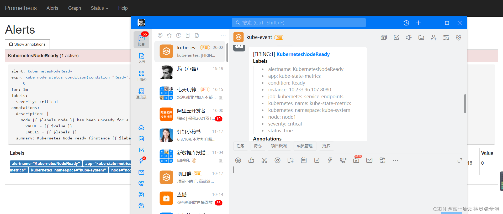Click the kubernetes_namespace="kube-system" label badge
The image size is (503, 214).
68,170
